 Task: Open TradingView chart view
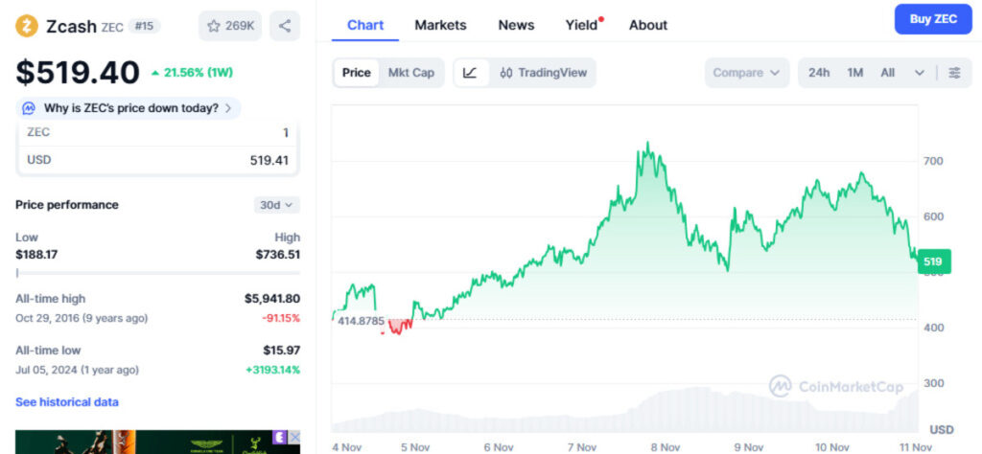(x=544, y=73)
